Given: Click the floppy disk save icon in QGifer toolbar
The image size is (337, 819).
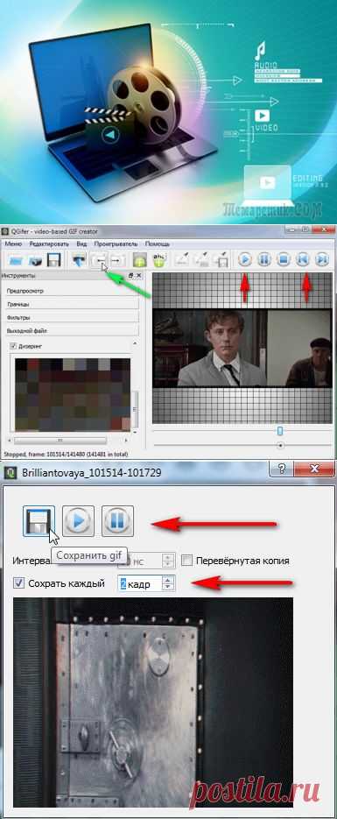Looking at the screenshot, I should (53, 259).
